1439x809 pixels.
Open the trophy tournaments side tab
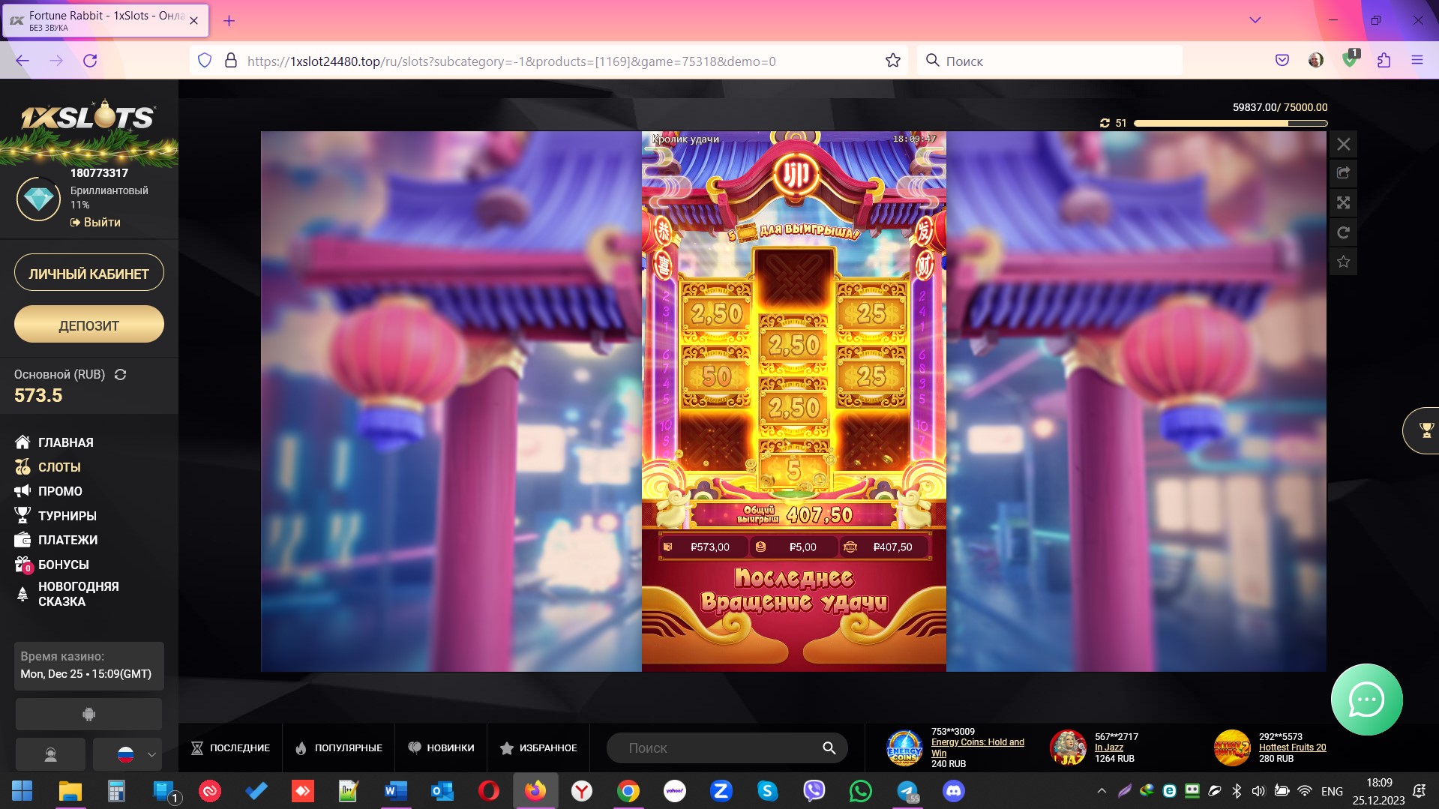1425,430
